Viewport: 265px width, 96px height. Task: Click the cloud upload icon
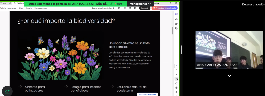[130, 8]
